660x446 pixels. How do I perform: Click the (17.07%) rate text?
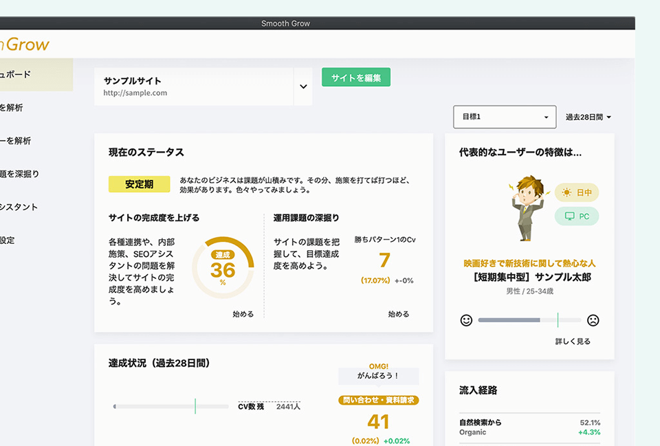click(375, 280)
